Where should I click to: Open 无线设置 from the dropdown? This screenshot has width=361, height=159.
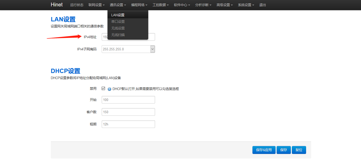point(118,28)
